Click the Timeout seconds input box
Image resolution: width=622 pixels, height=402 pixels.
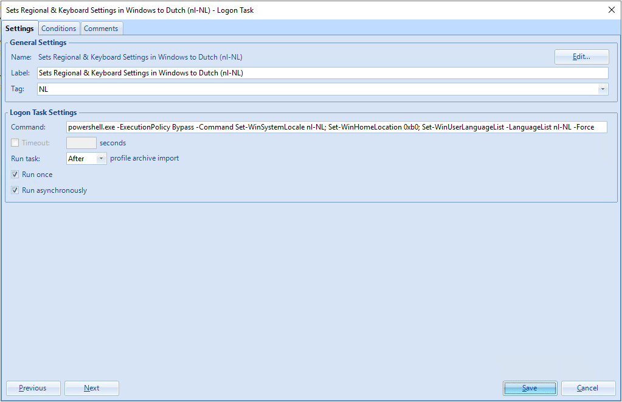tap(81, 143)
